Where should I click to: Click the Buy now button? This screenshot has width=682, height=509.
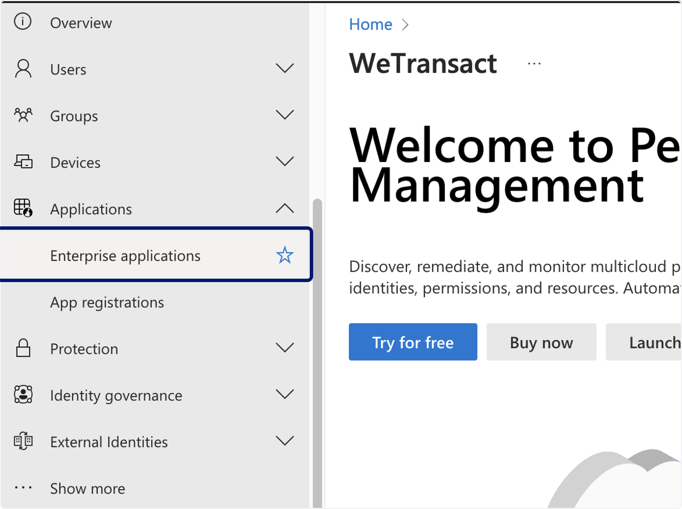[542, 342]
